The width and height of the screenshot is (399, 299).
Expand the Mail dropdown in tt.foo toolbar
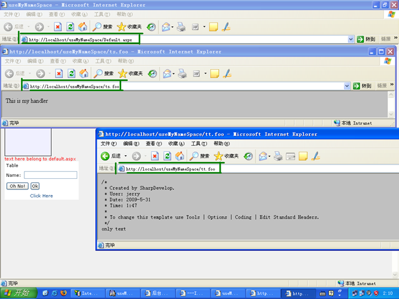[269, 156]
